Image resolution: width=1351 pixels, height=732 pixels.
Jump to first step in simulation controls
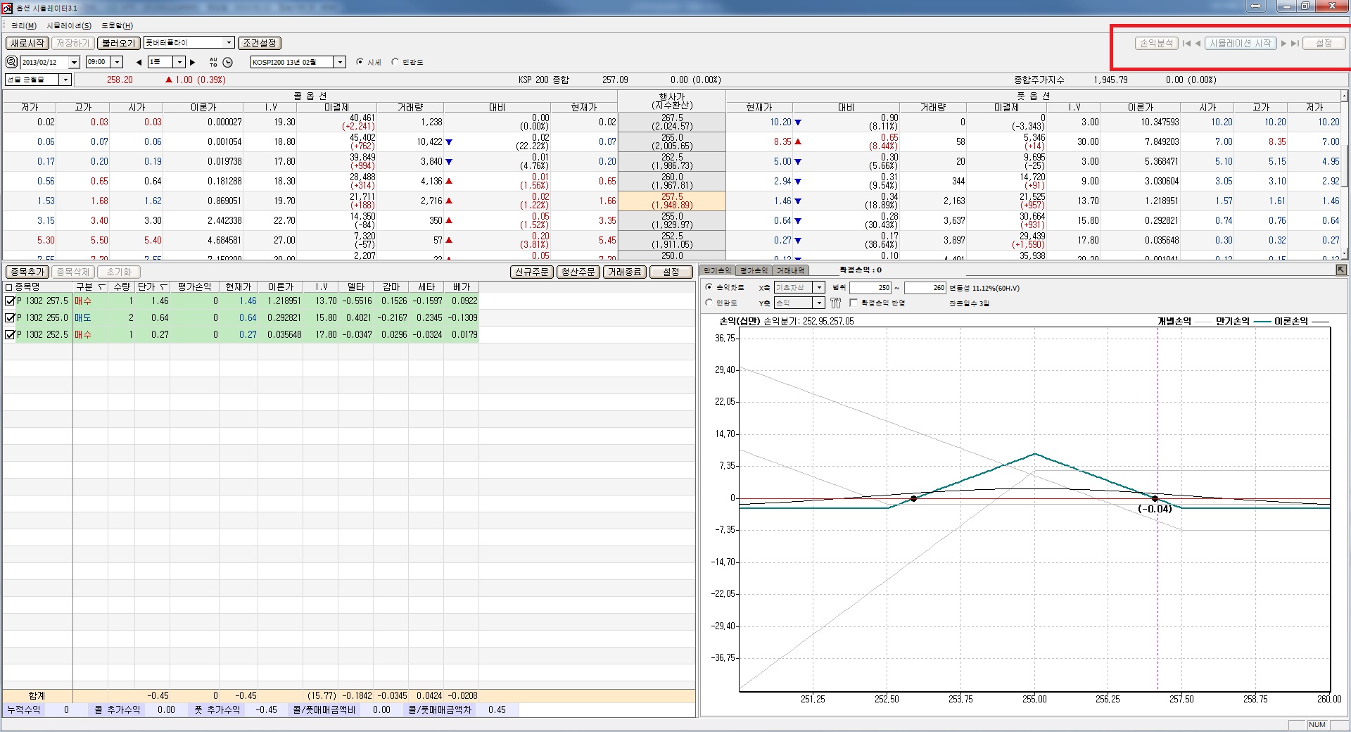[x=1186, y=44]
